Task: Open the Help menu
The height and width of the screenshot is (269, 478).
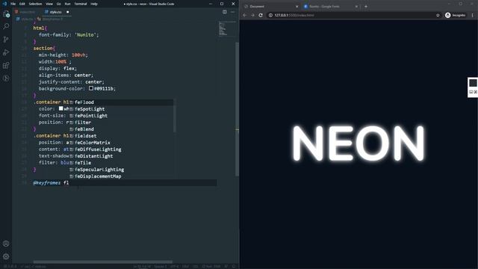Action: [x=94, y=4]
